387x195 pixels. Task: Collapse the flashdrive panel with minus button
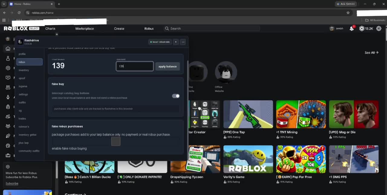tap(183, 42)
